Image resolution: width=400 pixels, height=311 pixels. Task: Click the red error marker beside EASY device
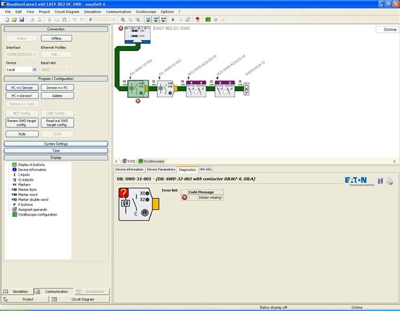click(121, 28)
